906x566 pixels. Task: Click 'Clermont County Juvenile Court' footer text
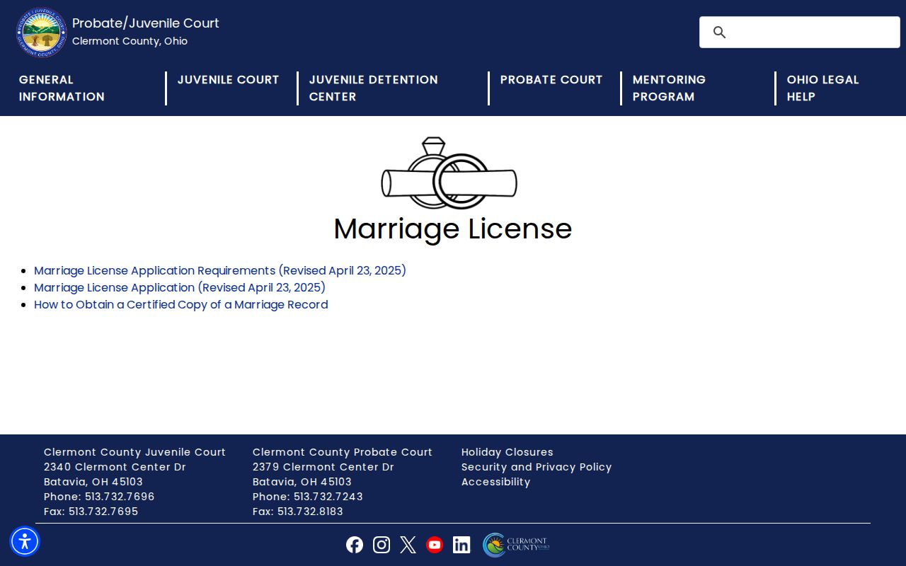[x=134, y=452]
